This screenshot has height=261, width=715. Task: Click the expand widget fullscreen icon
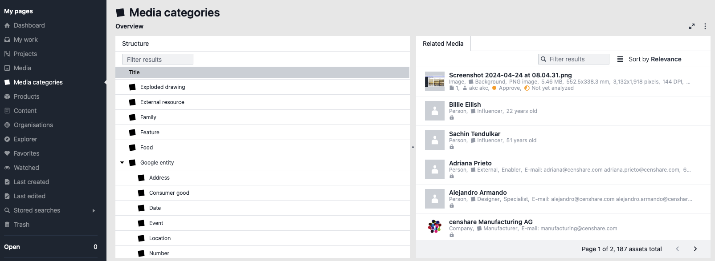(692, 27)
